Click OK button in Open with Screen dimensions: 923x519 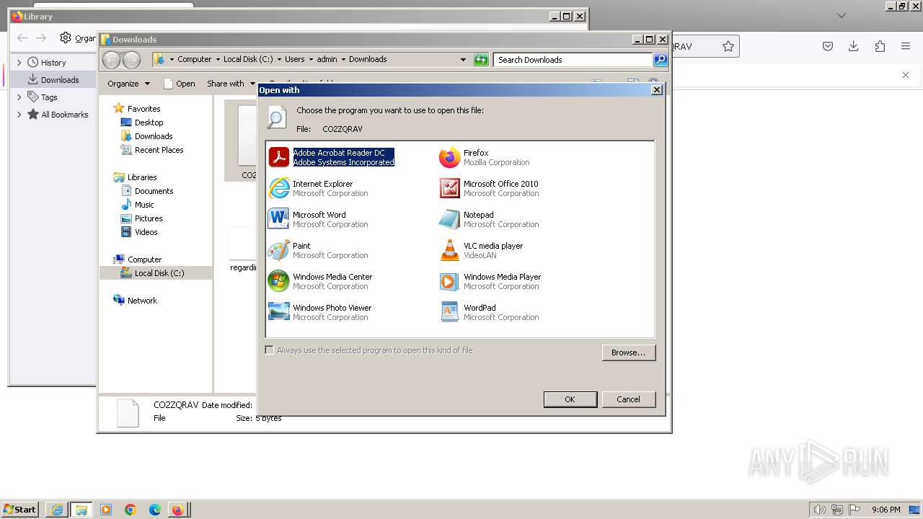570,399
